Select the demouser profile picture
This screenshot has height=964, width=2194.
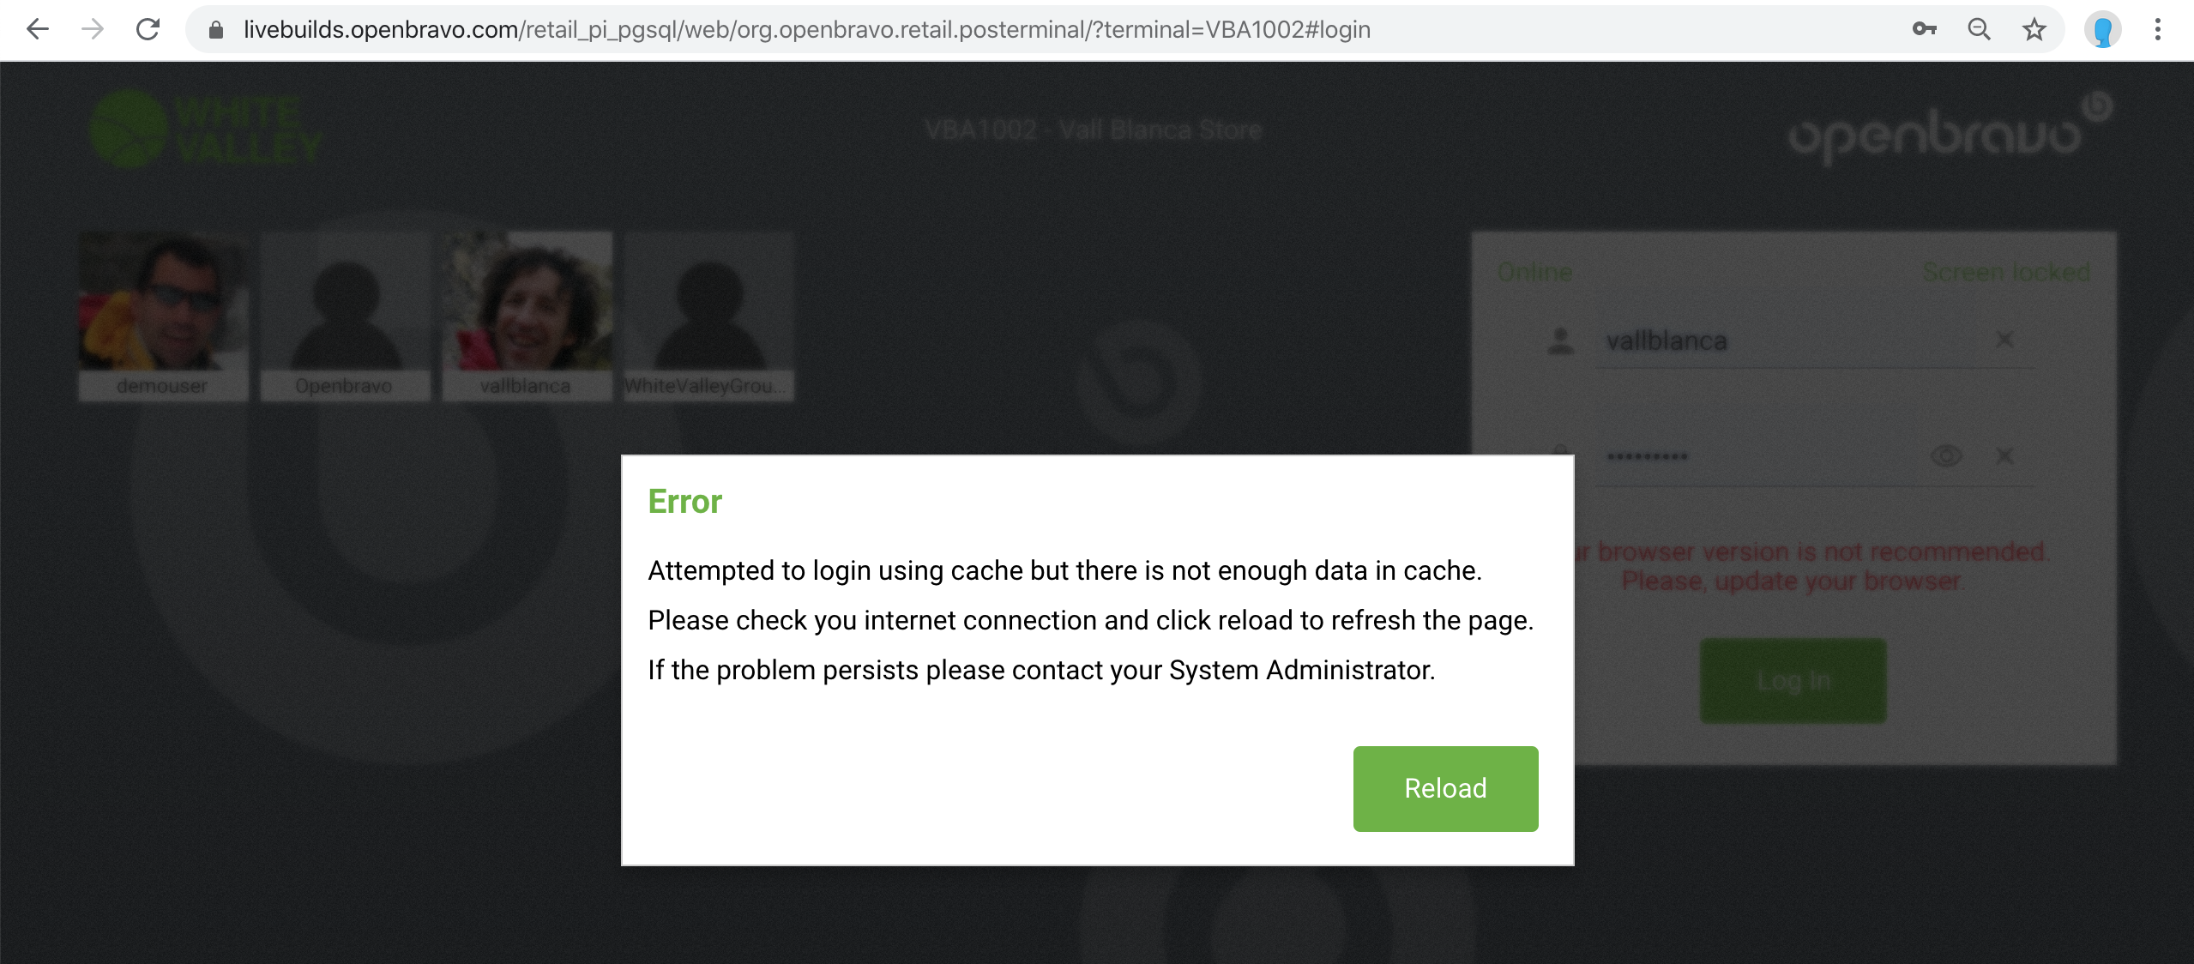(163, 301)
